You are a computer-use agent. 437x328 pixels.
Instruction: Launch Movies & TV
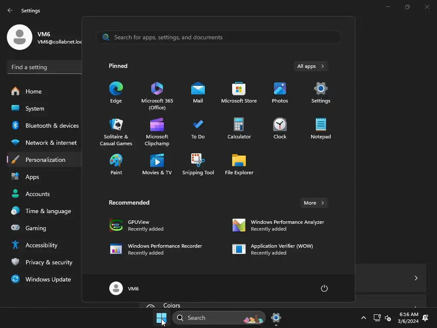tap(157, 164)
